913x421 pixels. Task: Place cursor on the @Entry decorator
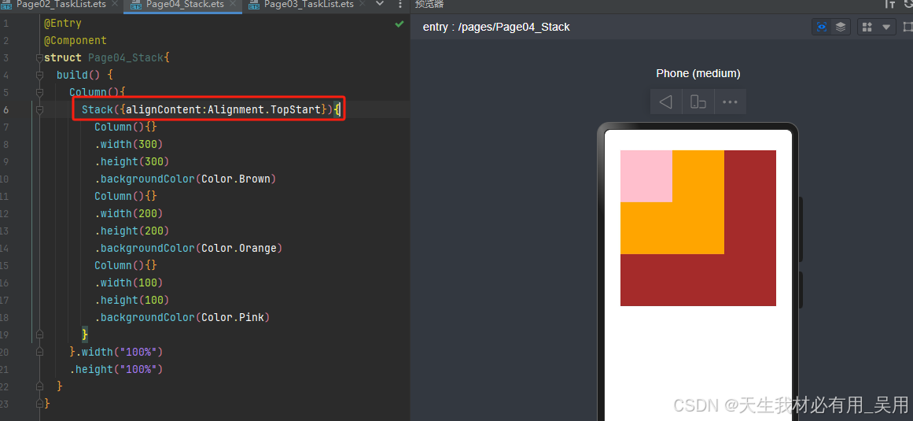(63, 24)
